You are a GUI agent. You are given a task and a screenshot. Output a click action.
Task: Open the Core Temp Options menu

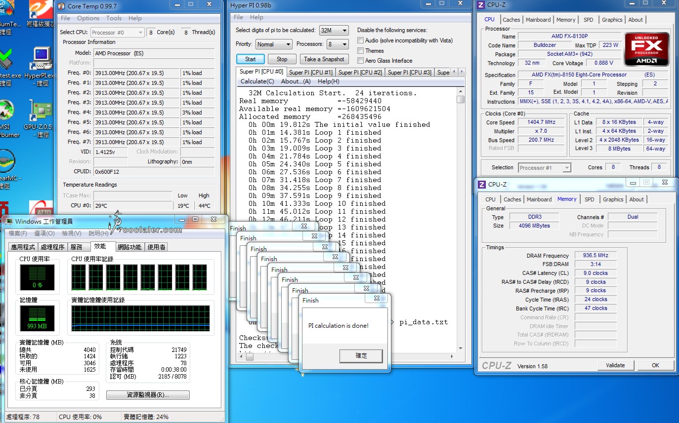[x=88, y=18]
